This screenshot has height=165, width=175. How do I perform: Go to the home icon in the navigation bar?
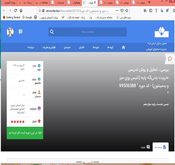[x=123, y=47]
